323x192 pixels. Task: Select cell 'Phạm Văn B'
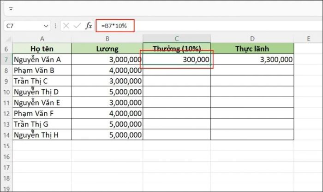pos(42,70)
